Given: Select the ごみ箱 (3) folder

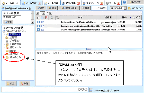Looking at the screenshot, I should [x=15, y=41].
